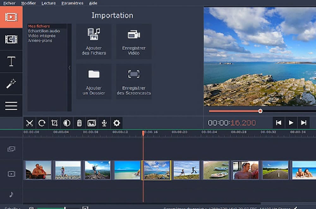Click Enregistrer des Screencasts
Screen dimensions: 316x209
tap(134, 81)
